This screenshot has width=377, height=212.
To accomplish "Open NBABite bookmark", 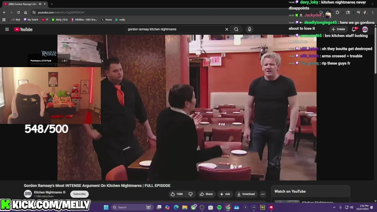I will [84, 20].
